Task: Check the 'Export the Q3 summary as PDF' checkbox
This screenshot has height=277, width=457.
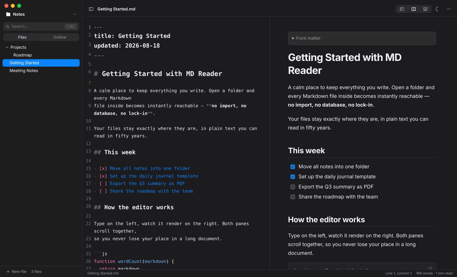Action: pyautogui.click(x=293, y=187)
